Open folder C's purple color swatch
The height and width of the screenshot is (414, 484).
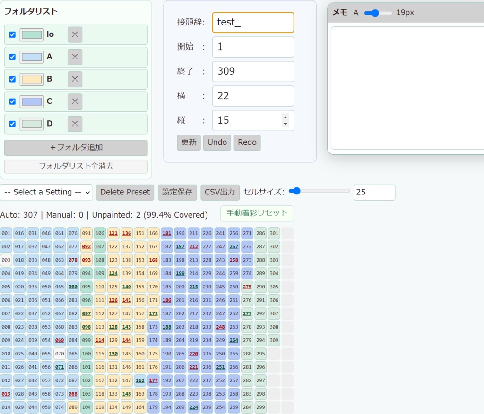click(32, 101)
